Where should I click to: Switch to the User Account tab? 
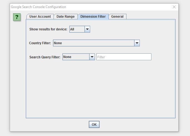click(40, 17)
